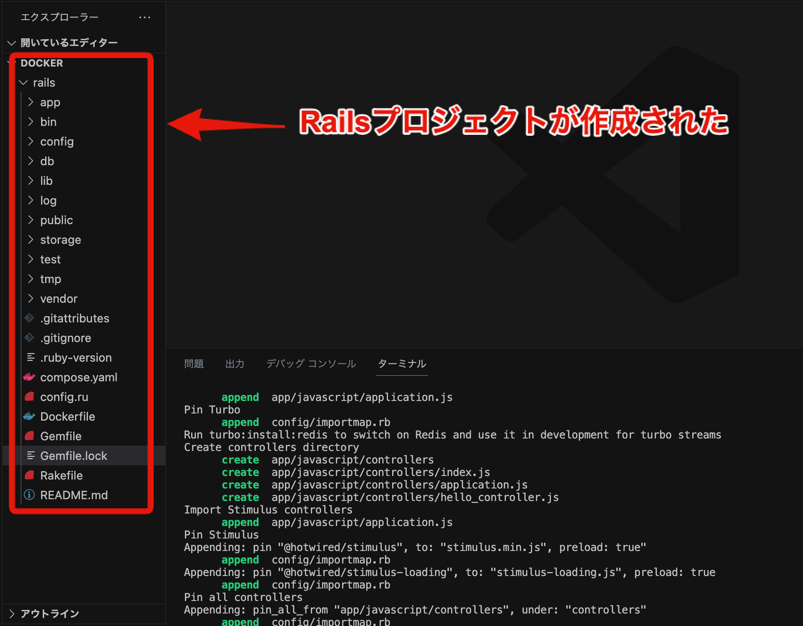803x626 pixels.
Task: Select the 出力 panel tab
Action: click(x=235, y=364)
